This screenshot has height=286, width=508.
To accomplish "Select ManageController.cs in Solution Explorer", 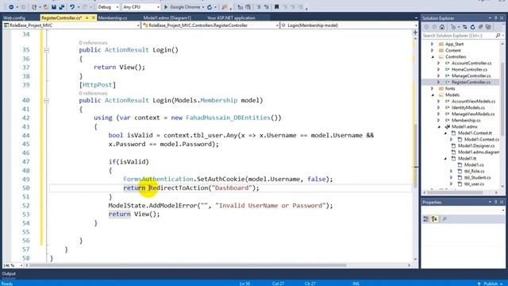I will [x=471, y=76].
